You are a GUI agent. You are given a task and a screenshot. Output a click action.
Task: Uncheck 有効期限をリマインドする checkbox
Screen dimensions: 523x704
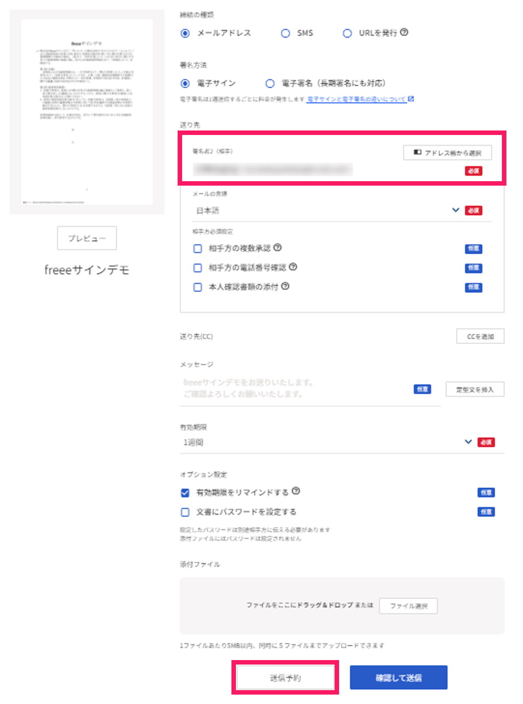pos(185,493)
